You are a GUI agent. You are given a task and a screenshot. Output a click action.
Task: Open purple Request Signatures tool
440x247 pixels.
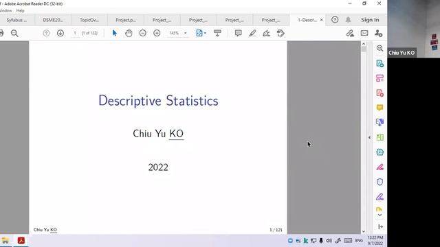(x=379, y=197)
